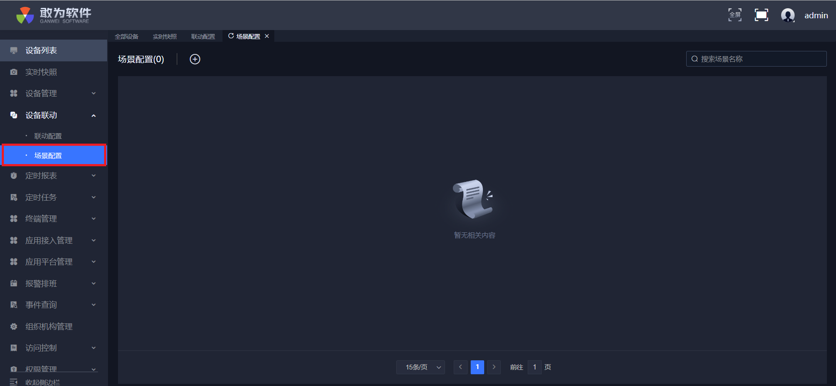
Task: Expand the 定时报表 chevron
Action: pyautogui.click(x=94, y=176)
